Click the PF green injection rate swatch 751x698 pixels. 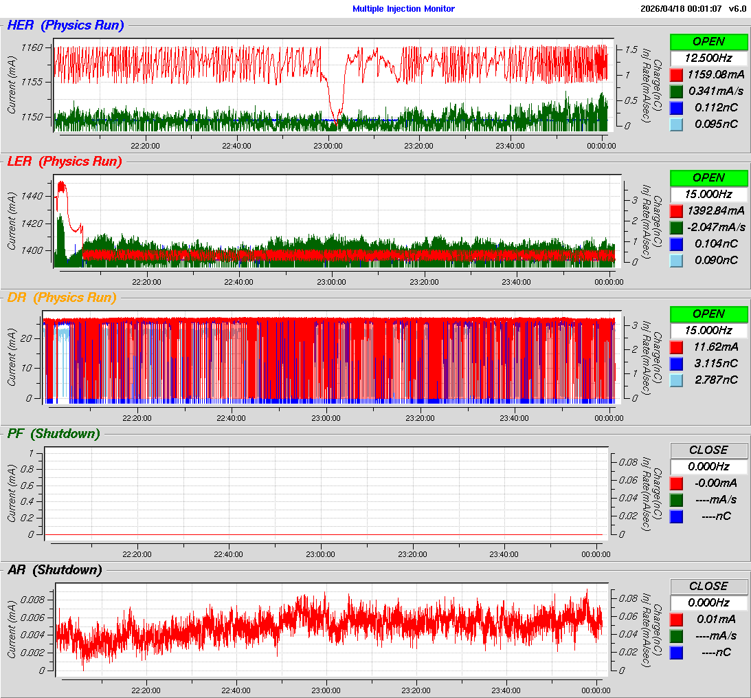click(x=677, y=499)
